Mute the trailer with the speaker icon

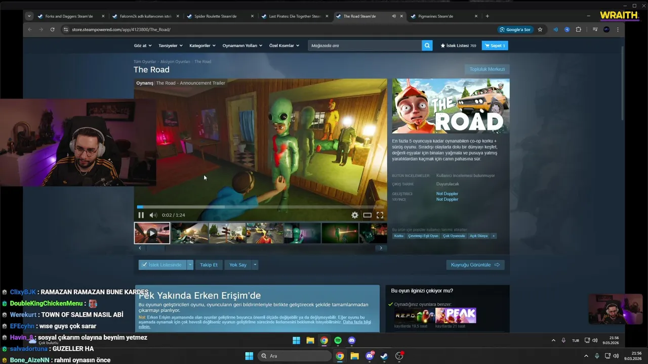pos(153,215)
